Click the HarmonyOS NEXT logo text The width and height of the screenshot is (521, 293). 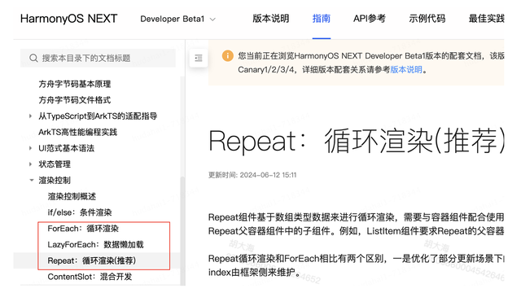(x=68, y=19)
